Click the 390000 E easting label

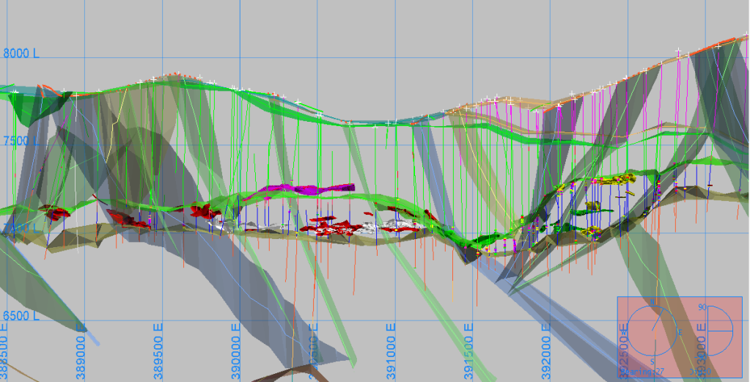click(x=236, y=350)
